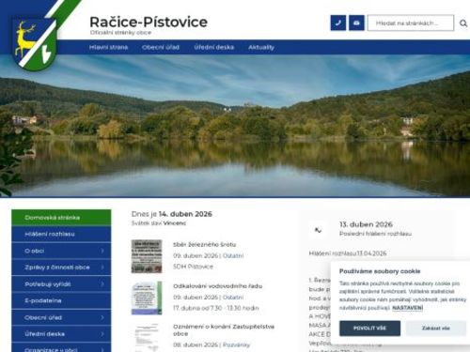Click the Račice-Pístovice coat of arms logo
The image size is (470, 352).
point(35,44)
